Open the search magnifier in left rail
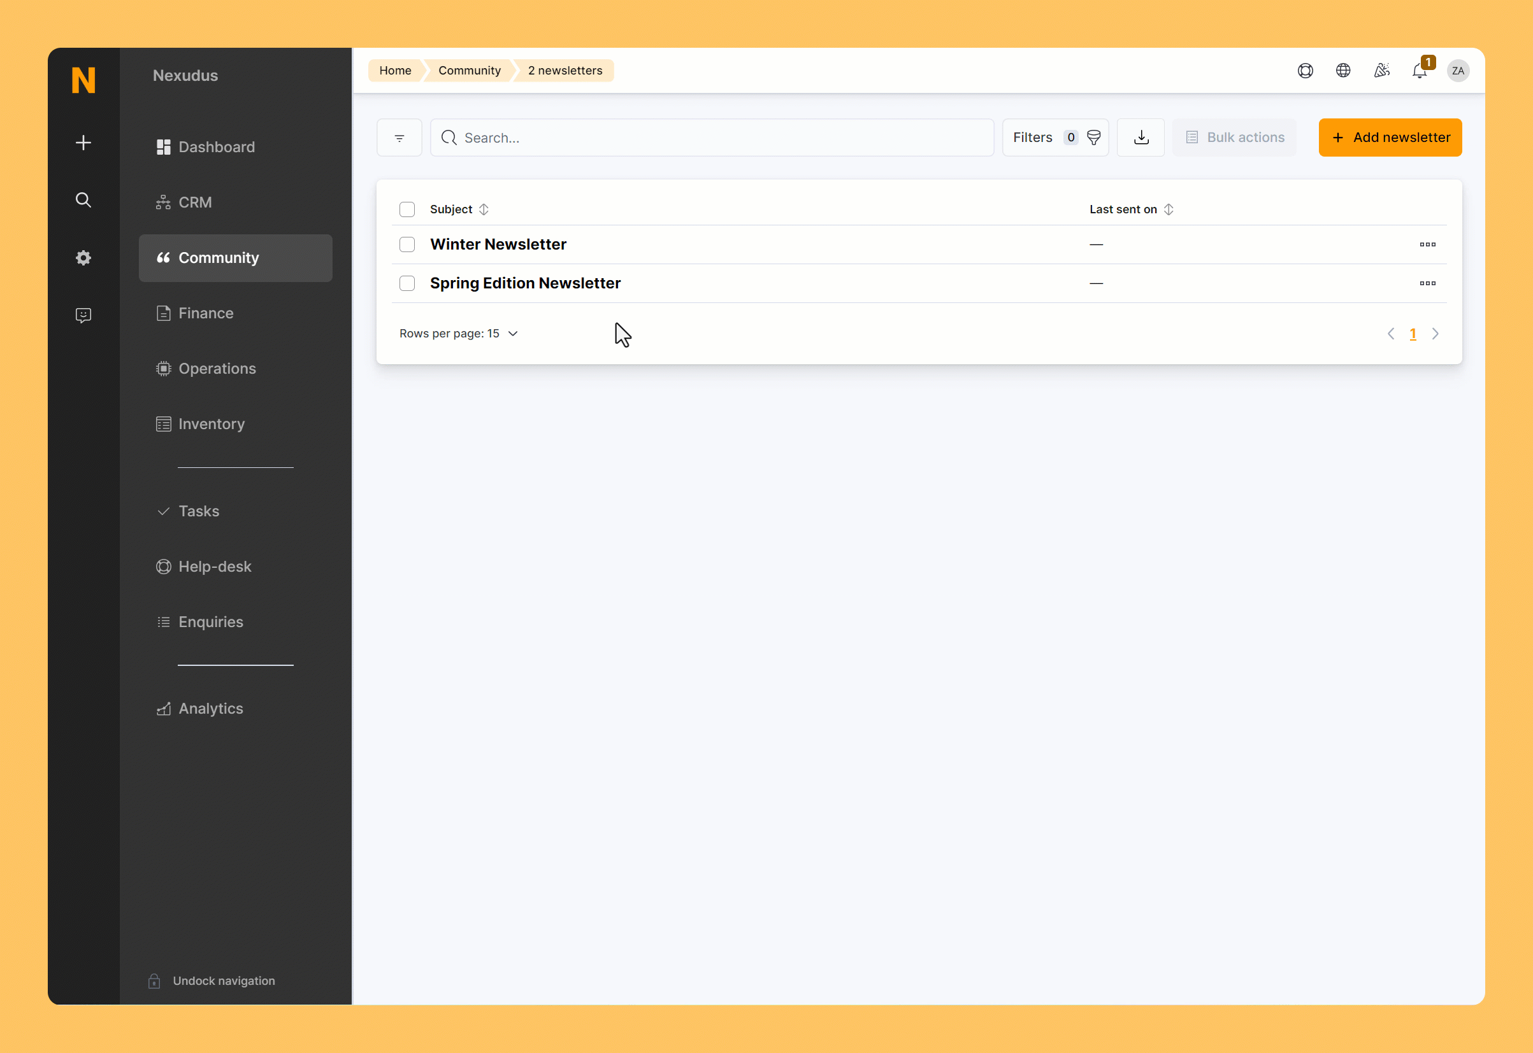This screenshot has width=1533, height=1053. (83, 200)
